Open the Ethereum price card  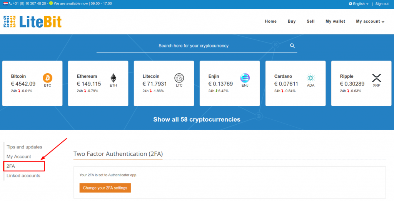pyautogui.click(x=98, y=84)
